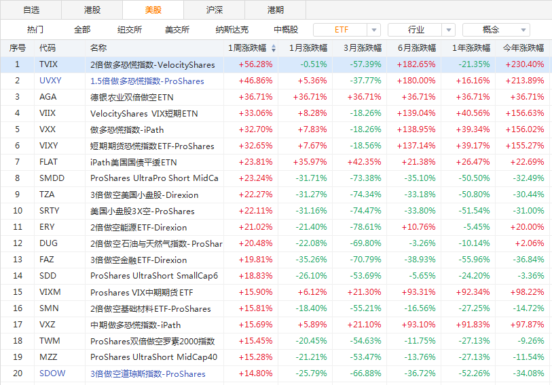Open the 行业 dropdown arrow
The image size is (552, 385).
(x=449, y=30)
